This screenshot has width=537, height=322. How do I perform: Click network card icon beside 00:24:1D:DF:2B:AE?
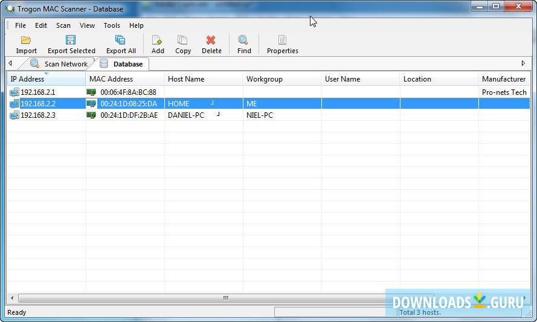tap(91, 115)
